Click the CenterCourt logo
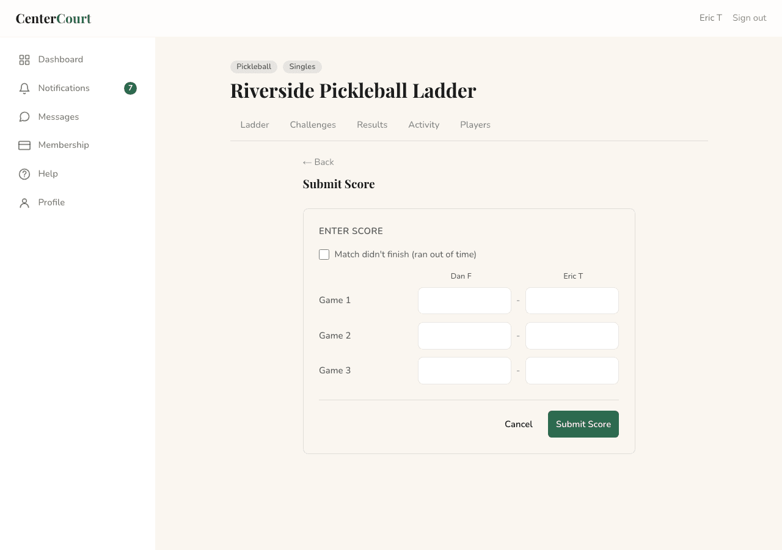 coord(54,18)
